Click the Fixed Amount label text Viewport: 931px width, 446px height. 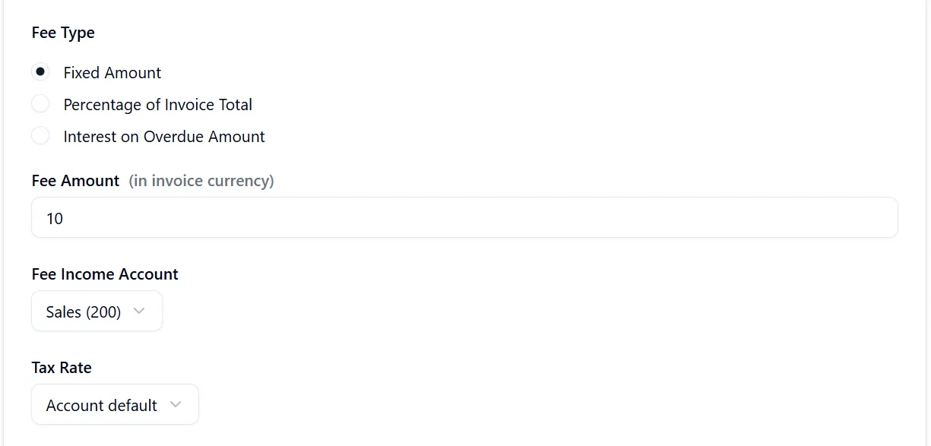pos(112,72)
